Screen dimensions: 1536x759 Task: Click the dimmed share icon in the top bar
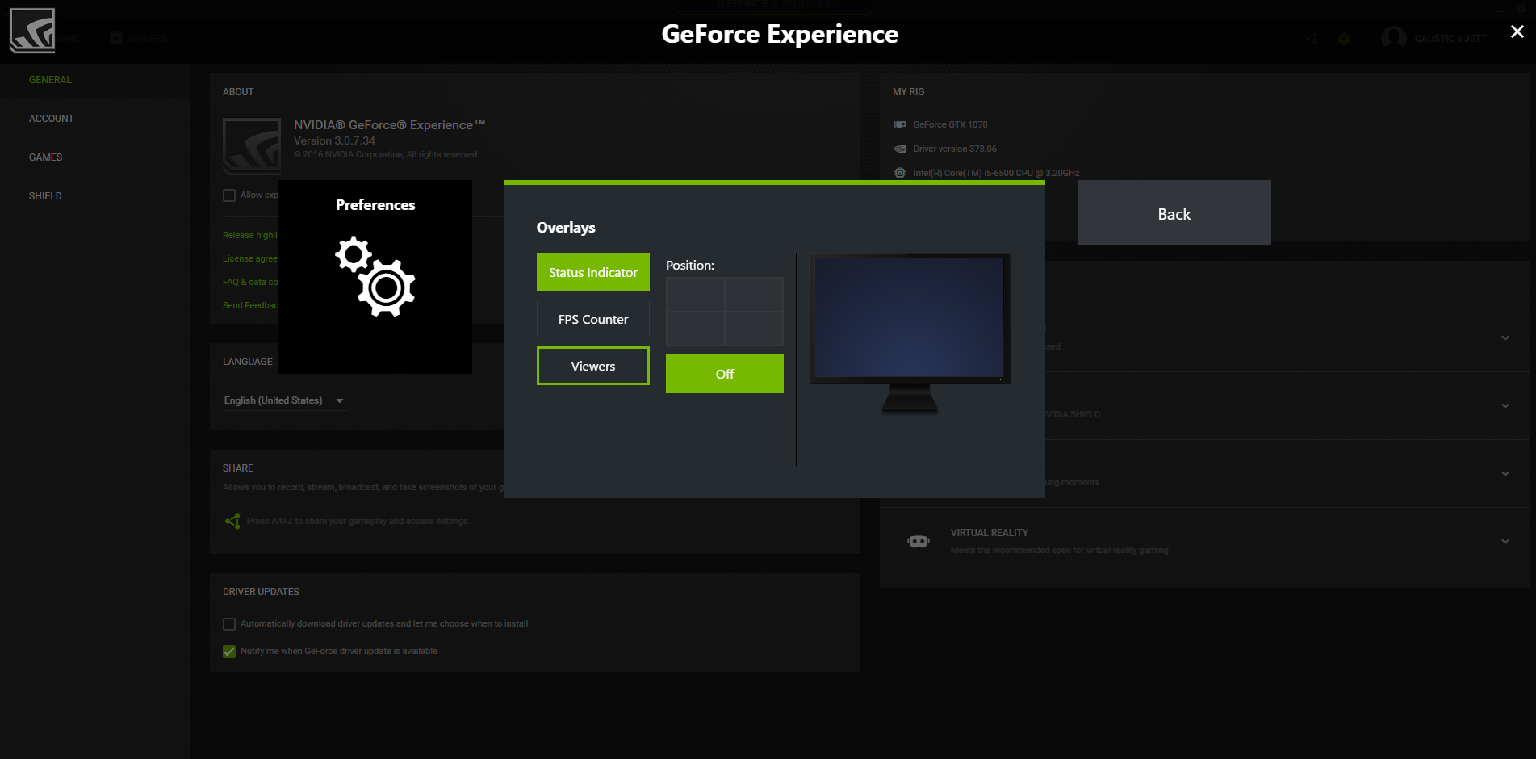click(x=1312, y=39)
